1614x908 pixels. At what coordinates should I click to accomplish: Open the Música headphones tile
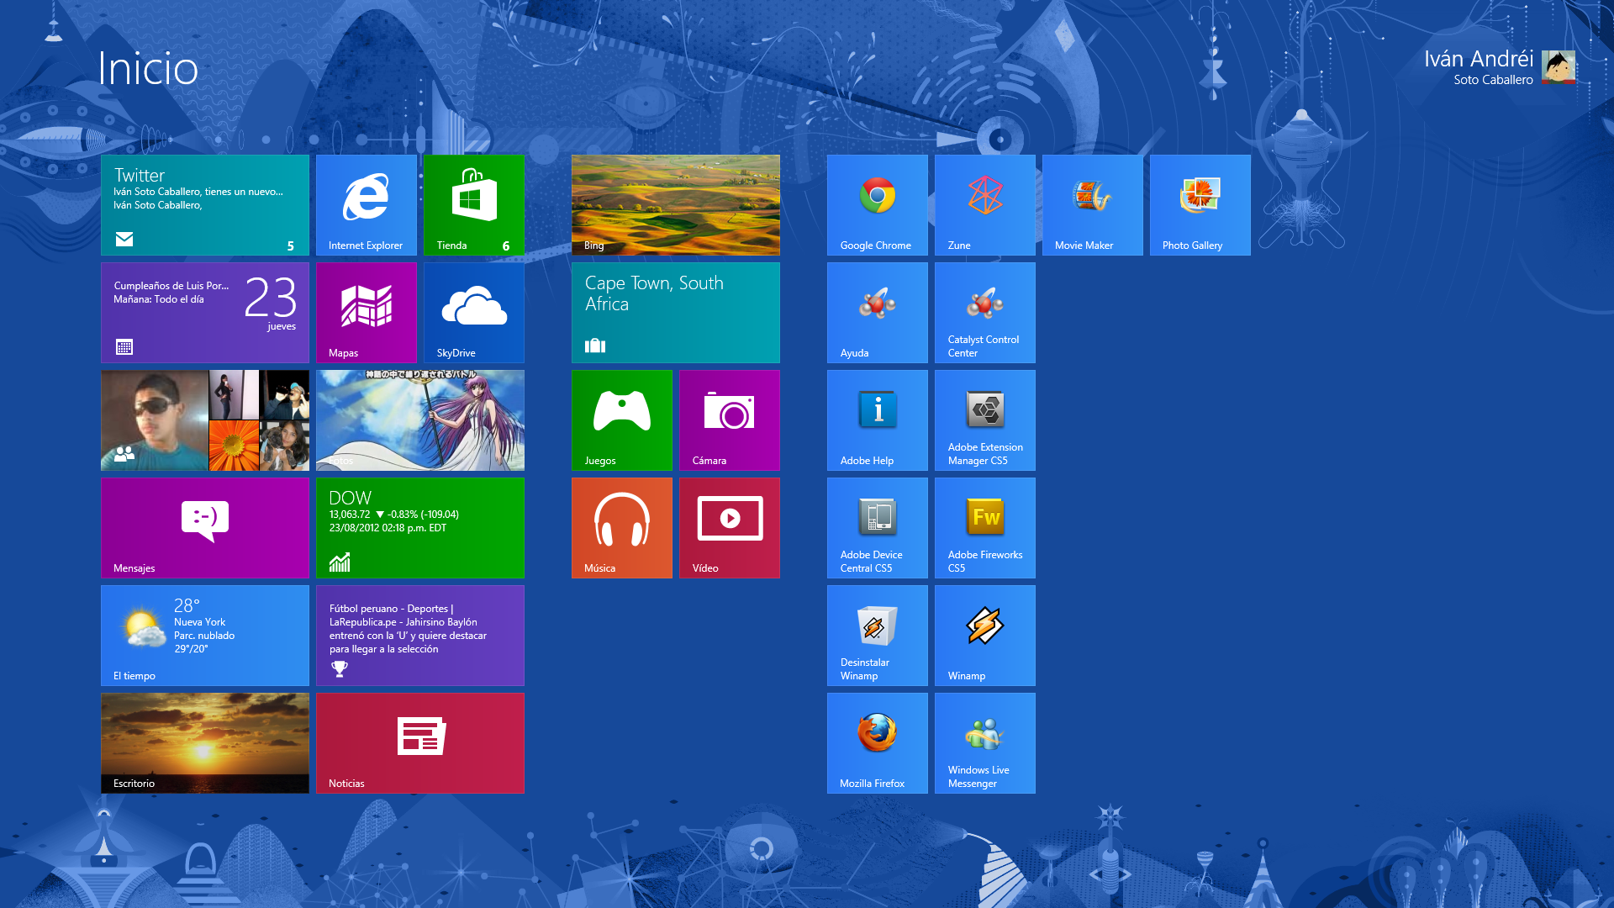pos(622,528)
